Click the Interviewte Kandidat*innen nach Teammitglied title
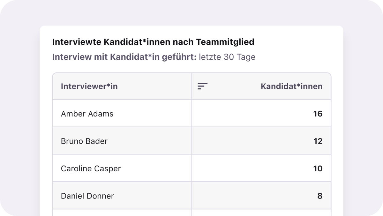The image size is (383, 216). tap(153, 42)
